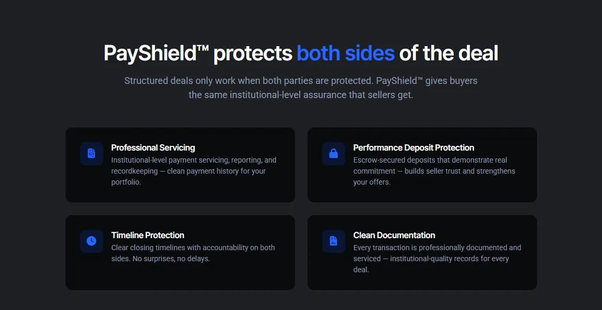Click the subtitle line "the same institutional-level assurance"
Image resolution: width=602 pixels, height=310 pixels.
tap(301, 95)
